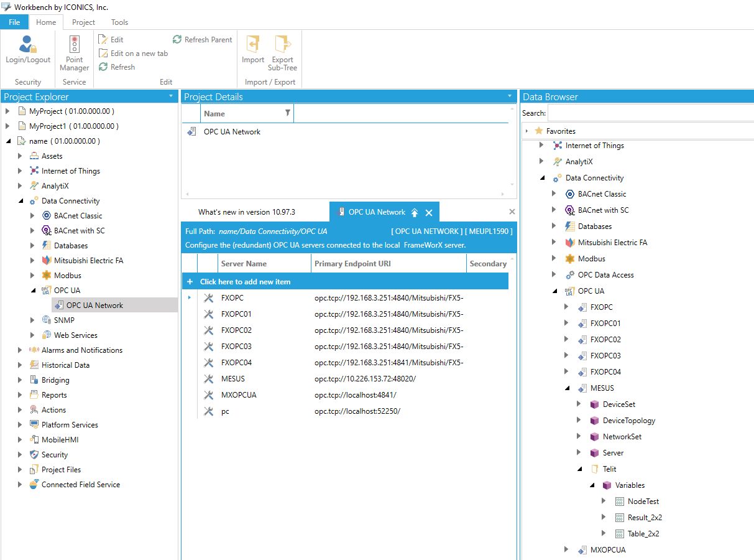Click the Edit ribbon command

[111, 40]
